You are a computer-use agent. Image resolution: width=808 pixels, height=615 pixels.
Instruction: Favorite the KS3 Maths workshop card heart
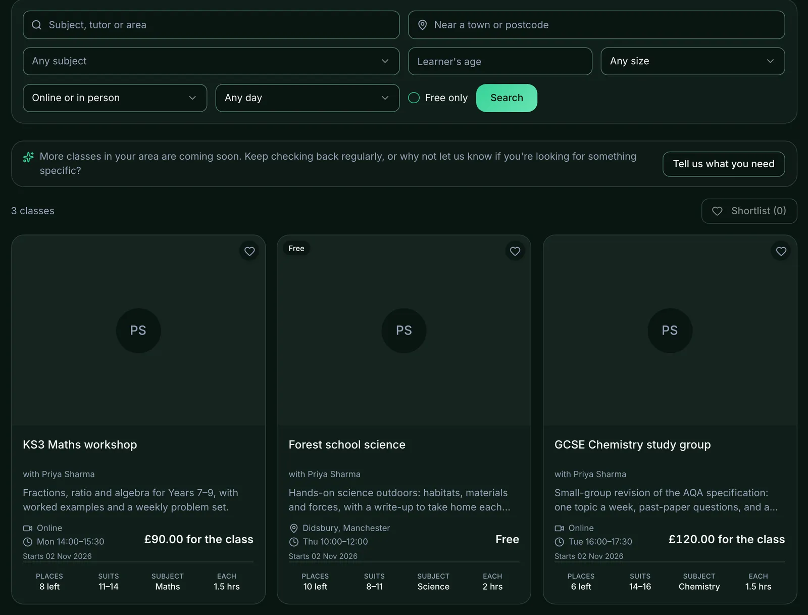point(249,251)
